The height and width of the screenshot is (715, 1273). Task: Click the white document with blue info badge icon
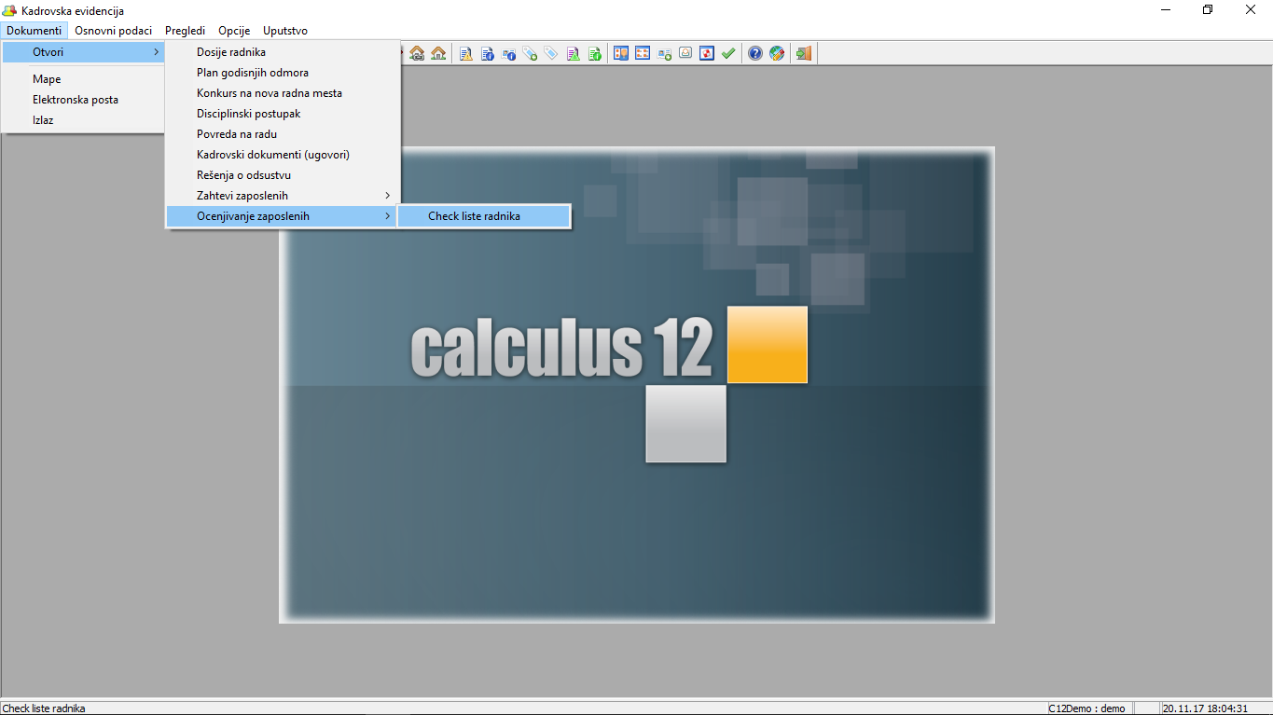[x=488, y=53]
